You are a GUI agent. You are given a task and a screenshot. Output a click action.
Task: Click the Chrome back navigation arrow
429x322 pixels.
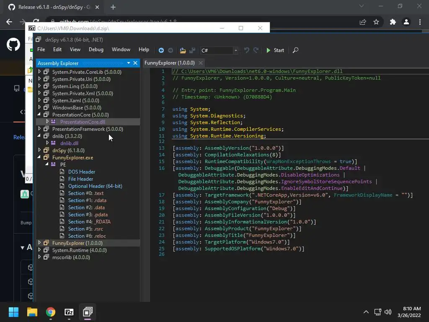point(9,22)
